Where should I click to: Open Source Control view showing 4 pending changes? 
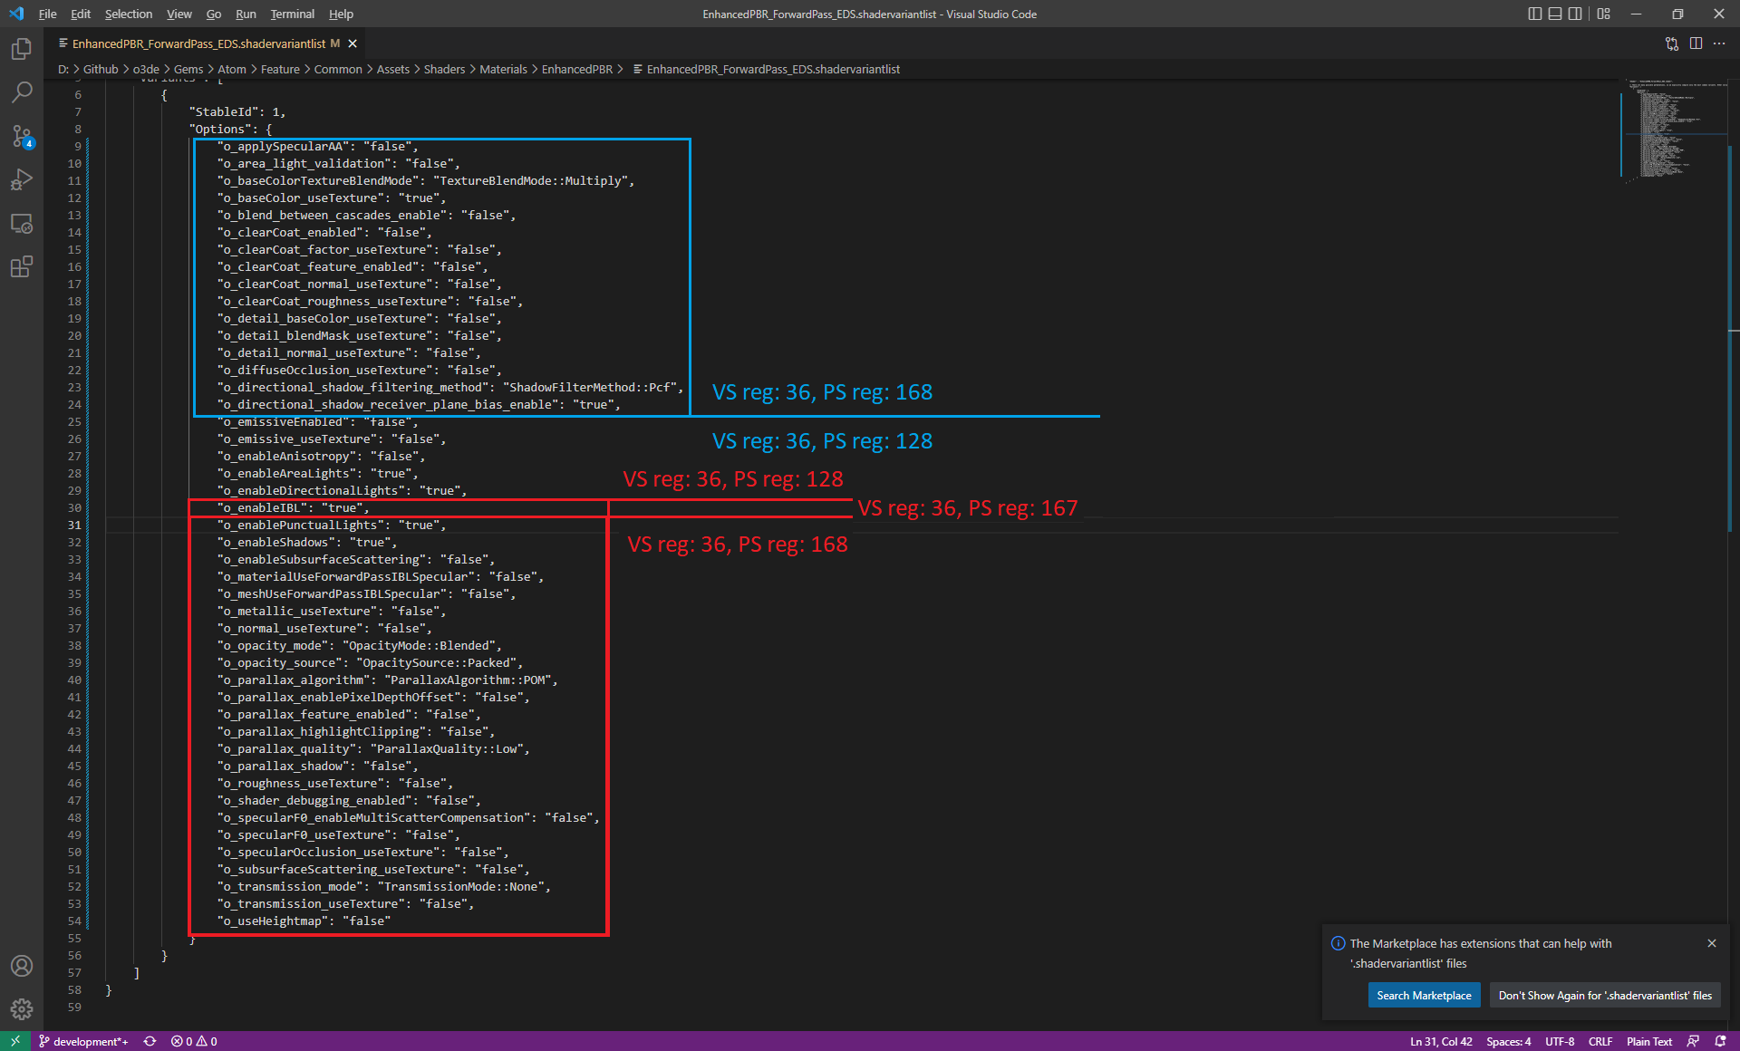click(x=22, y=136)
